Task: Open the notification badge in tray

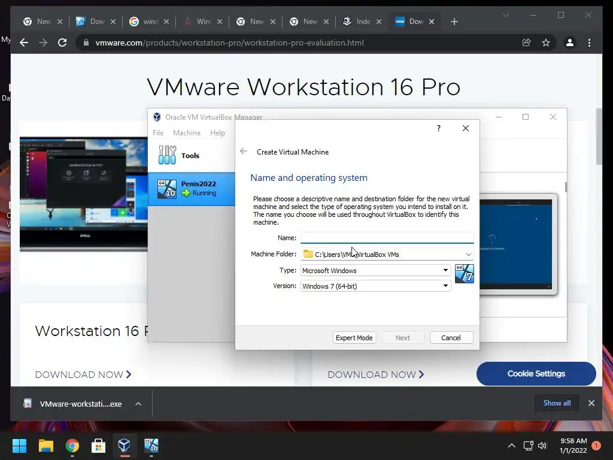Action: [x=596, y=446]
